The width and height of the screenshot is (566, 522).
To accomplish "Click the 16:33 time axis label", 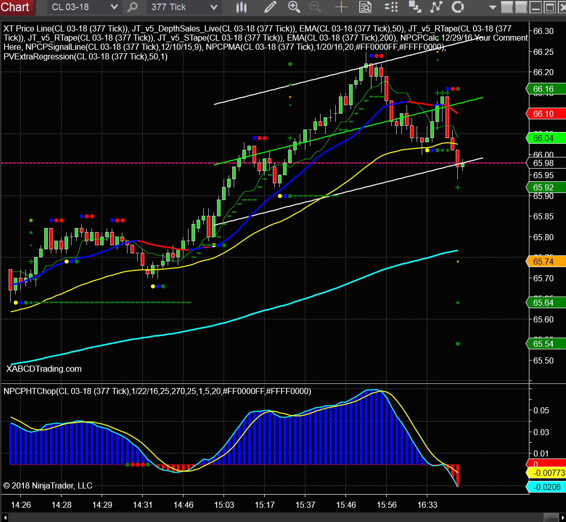I will 427,505.
